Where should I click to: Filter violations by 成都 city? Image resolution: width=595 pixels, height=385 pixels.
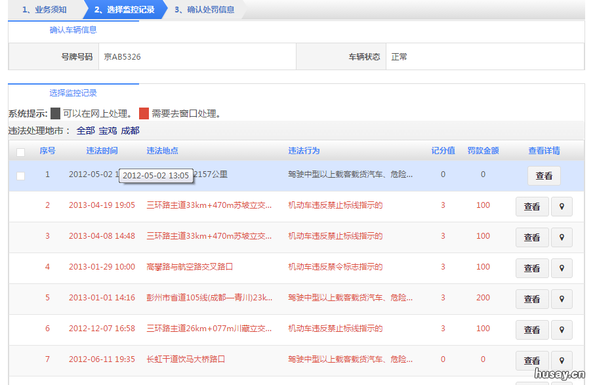[130, 131]
